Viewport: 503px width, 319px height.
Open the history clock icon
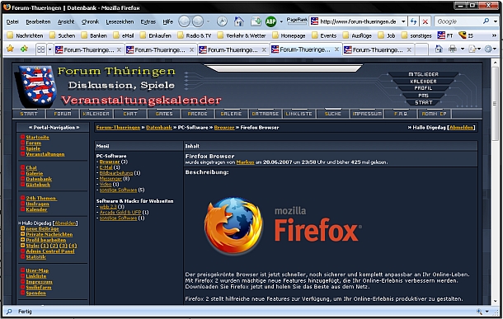pos(222,21)
